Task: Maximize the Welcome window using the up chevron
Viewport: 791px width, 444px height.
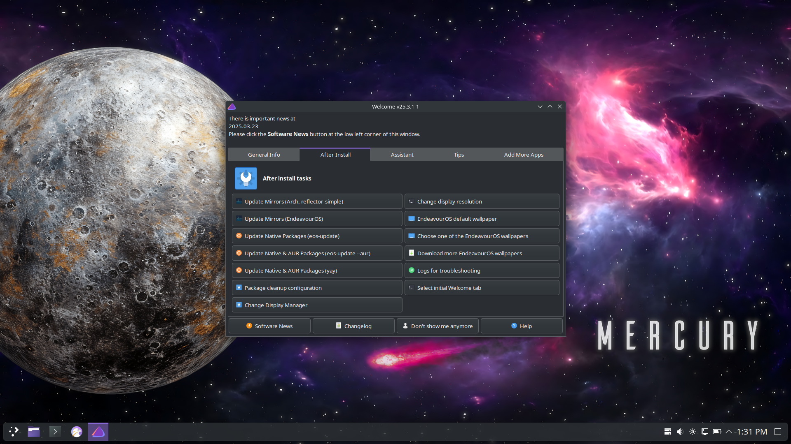Action: click(550, 106)
